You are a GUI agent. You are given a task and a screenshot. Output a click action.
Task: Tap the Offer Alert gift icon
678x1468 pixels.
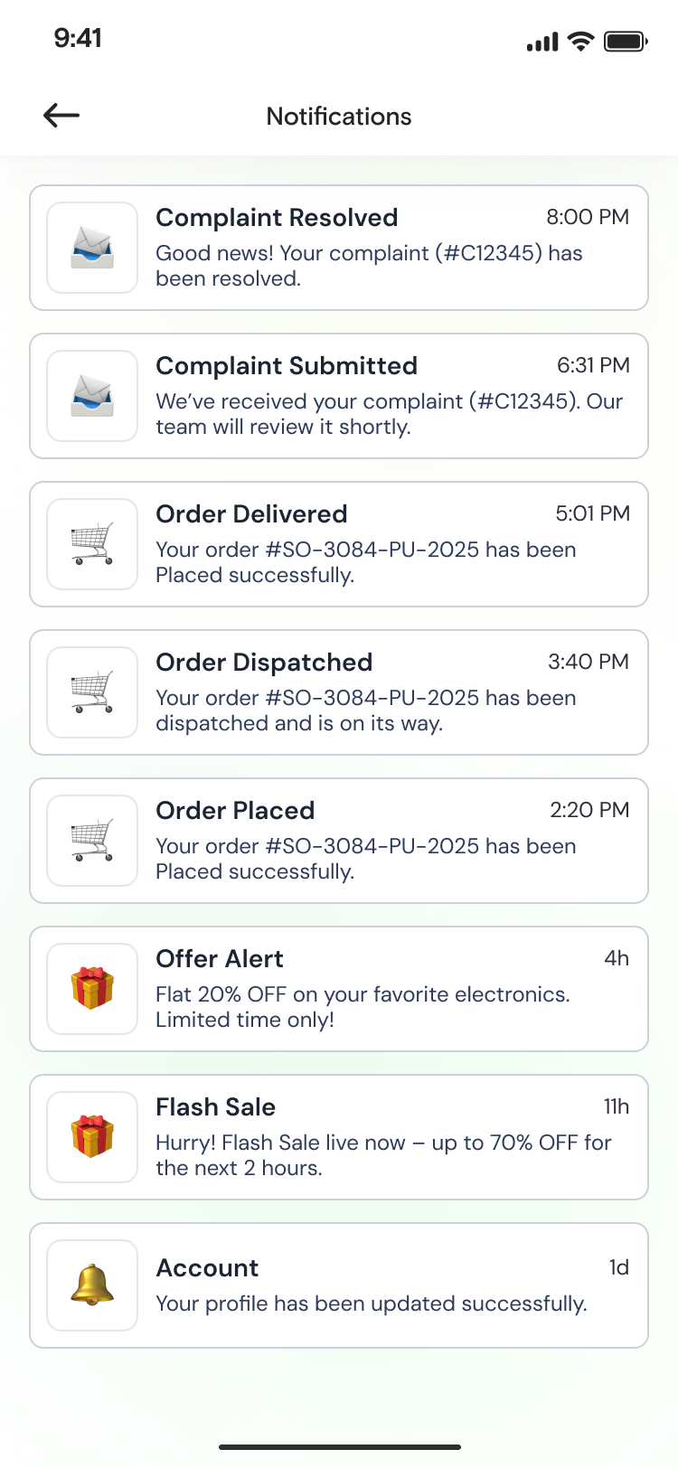(x=92, y=989)
